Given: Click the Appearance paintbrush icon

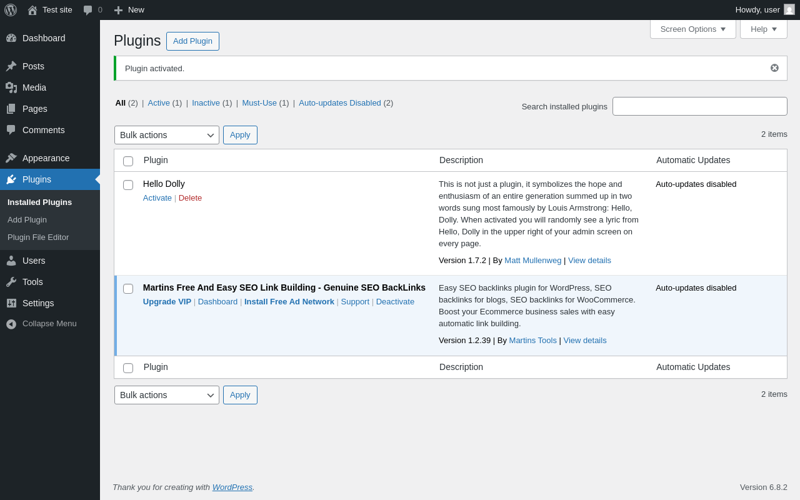Looking at the screenshot, I should [x=11, y=158].
